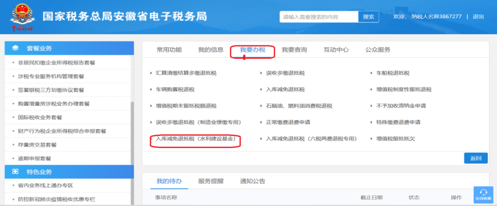Screen dimensions: 497x206
Task: Open 车辆购置税退税
Action: 175,90
